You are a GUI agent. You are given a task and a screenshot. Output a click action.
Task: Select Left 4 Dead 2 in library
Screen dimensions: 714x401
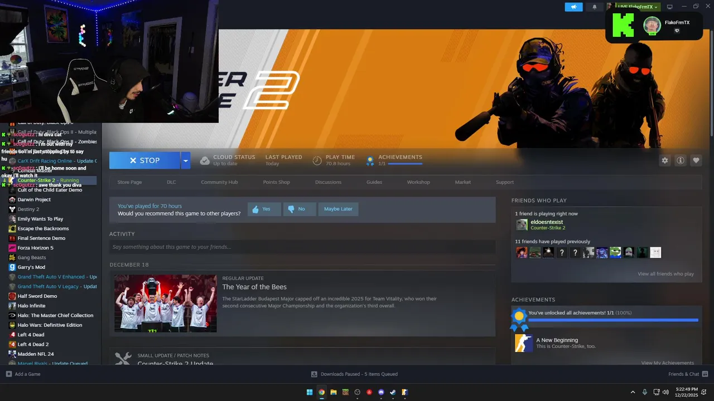33,344
